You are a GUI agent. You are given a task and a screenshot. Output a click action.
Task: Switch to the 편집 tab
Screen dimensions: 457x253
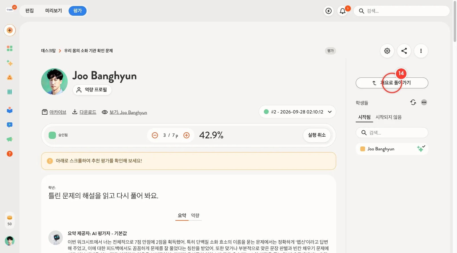click(29, 11)
